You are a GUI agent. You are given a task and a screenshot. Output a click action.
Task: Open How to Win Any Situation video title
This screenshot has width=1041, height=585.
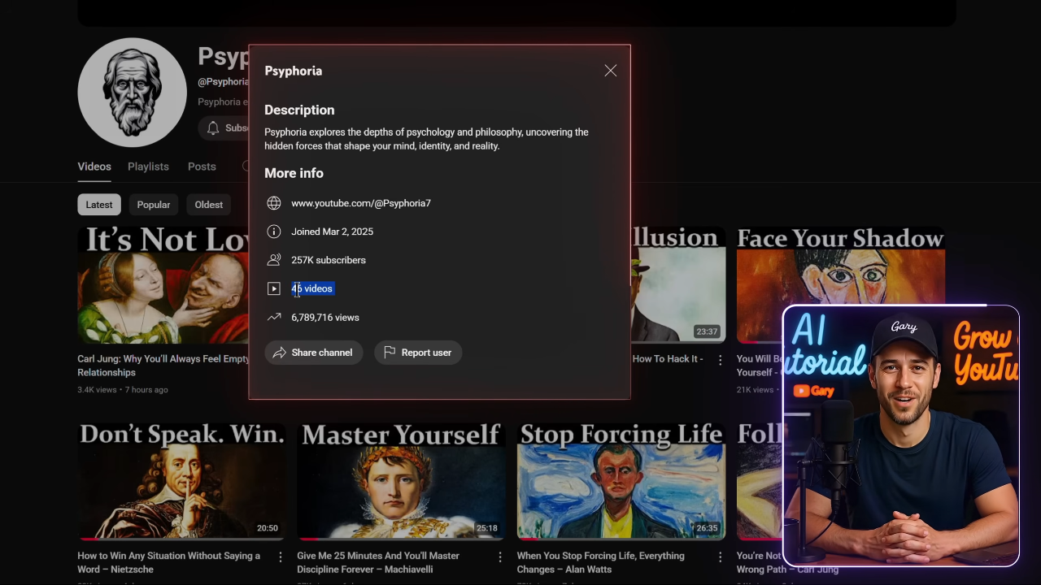pos(168,562)
